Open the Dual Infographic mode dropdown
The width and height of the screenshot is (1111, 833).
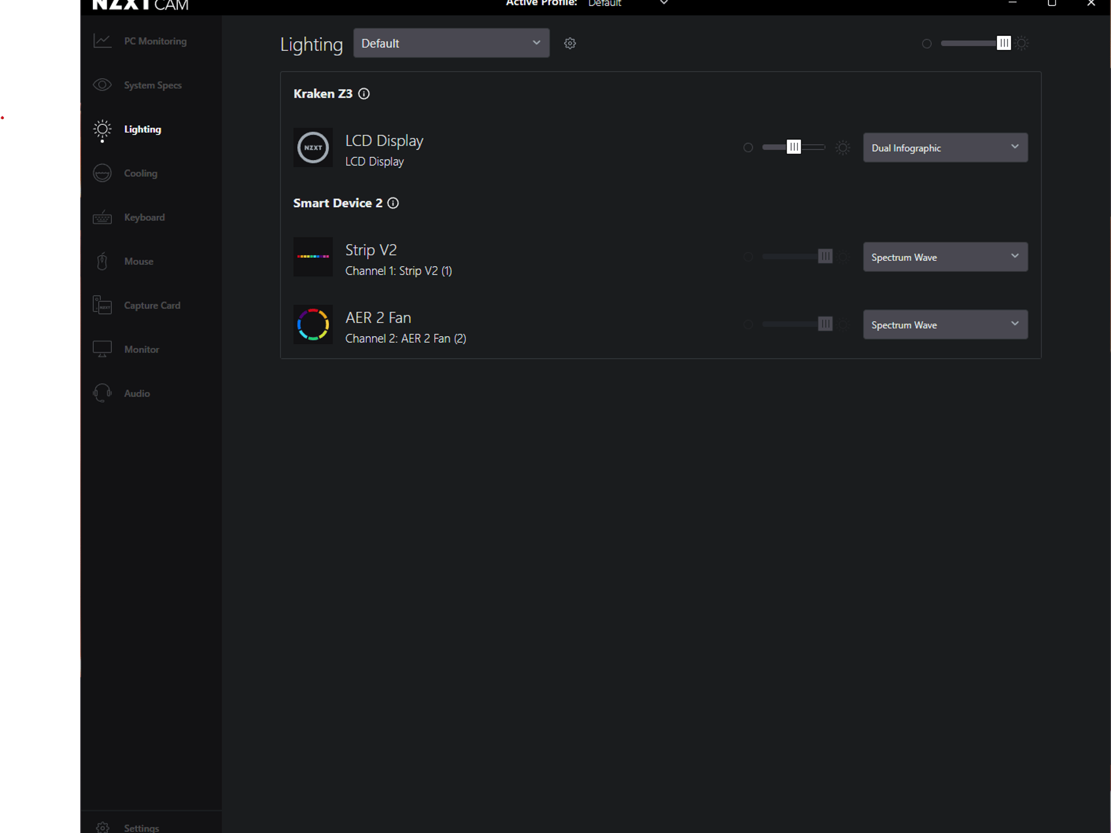945,148
